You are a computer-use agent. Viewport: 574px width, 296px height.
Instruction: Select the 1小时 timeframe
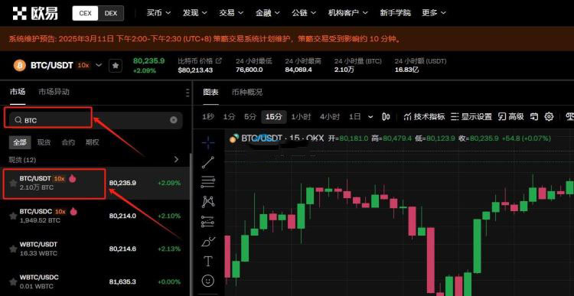tap(301, 117)
